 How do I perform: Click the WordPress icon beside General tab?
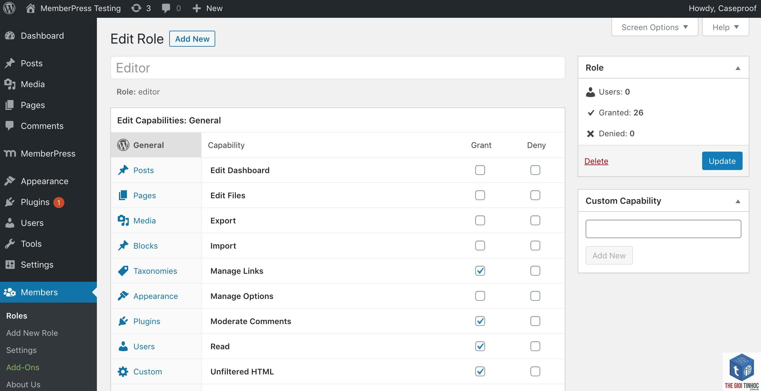point(123,145)
